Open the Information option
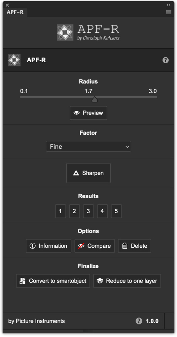 (49, 246)
